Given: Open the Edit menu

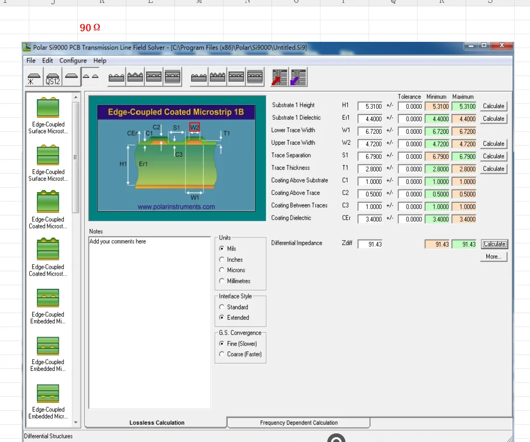Looking at the screenshot, I should click(47, 61).
